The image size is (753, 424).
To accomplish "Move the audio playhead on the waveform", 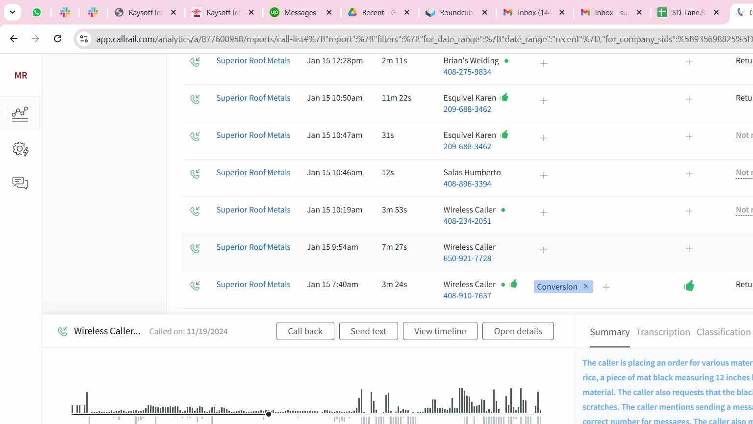I will [x=269, y=414].
